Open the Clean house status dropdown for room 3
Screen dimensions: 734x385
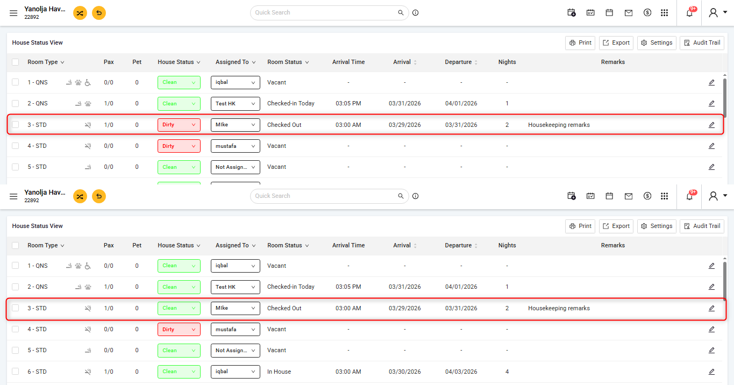(179, 308)
